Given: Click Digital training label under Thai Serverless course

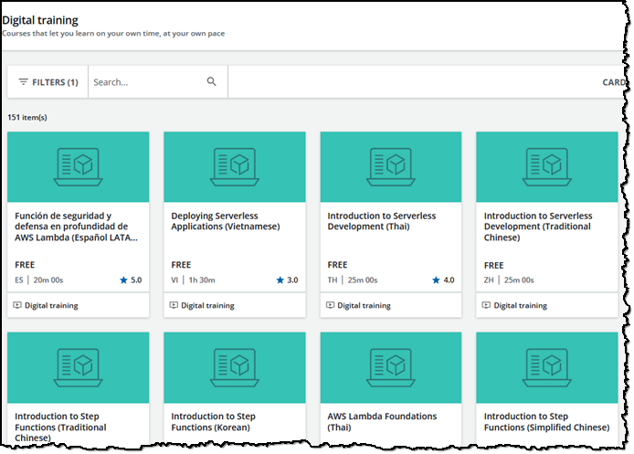Looking at the screenshot, I should point(364,306).
